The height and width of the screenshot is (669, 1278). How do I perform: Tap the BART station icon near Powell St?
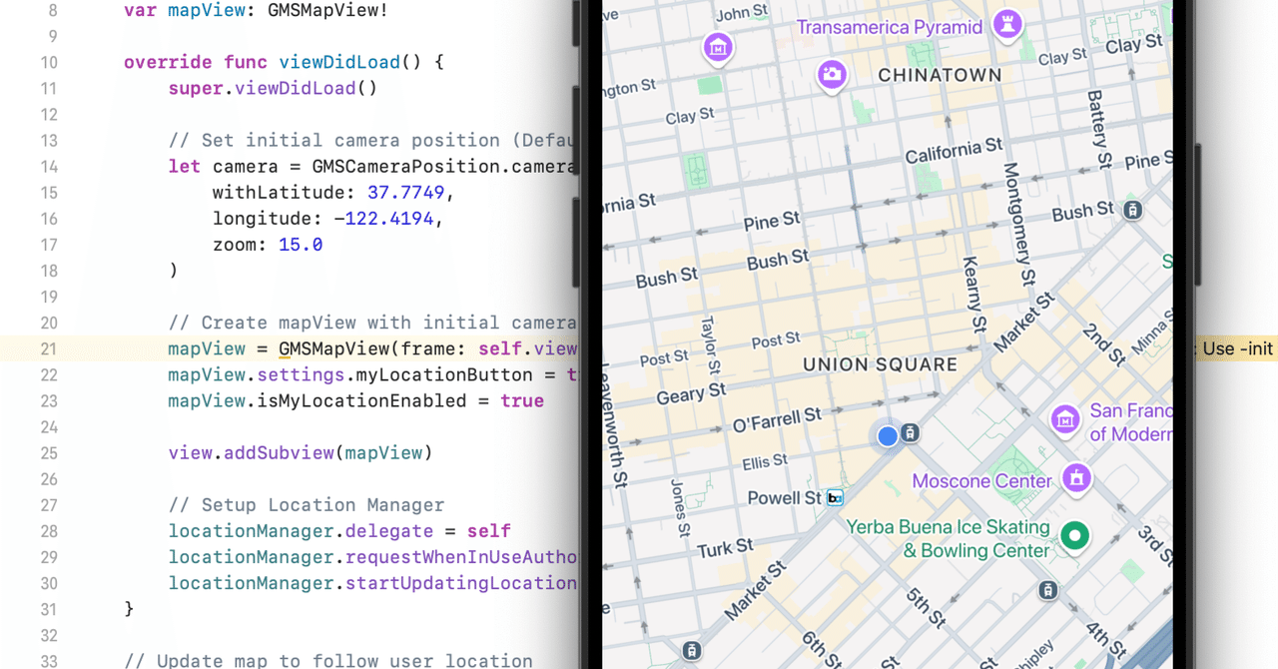coord(835,496)
